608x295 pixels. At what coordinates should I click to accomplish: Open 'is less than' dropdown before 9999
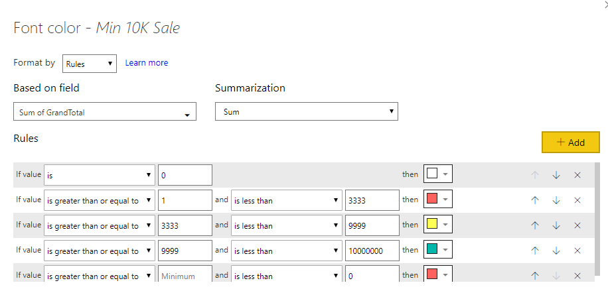click(x=287, y=225)
